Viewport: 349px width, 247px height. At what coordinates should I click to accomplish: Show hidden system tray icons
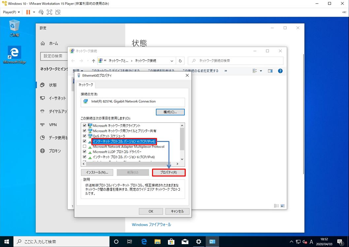[x=291, y=242]
